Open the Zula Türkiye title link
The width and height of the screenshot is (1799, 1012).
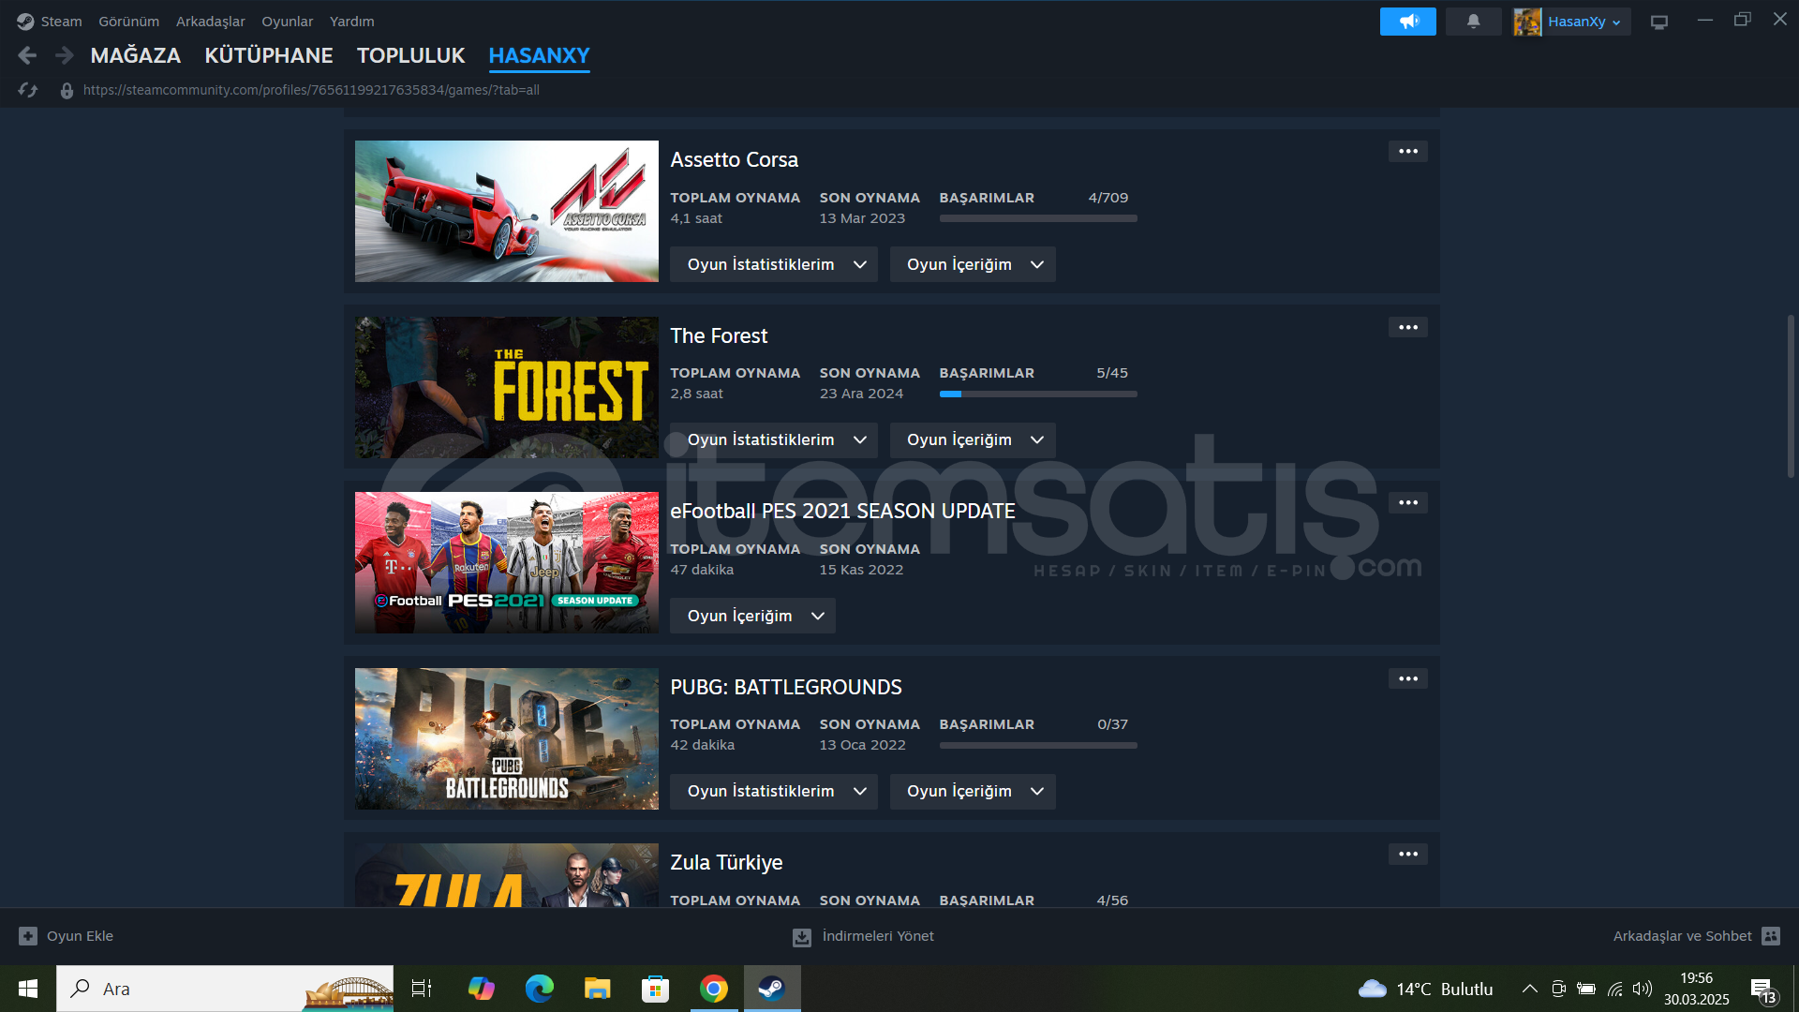point(726,863)
